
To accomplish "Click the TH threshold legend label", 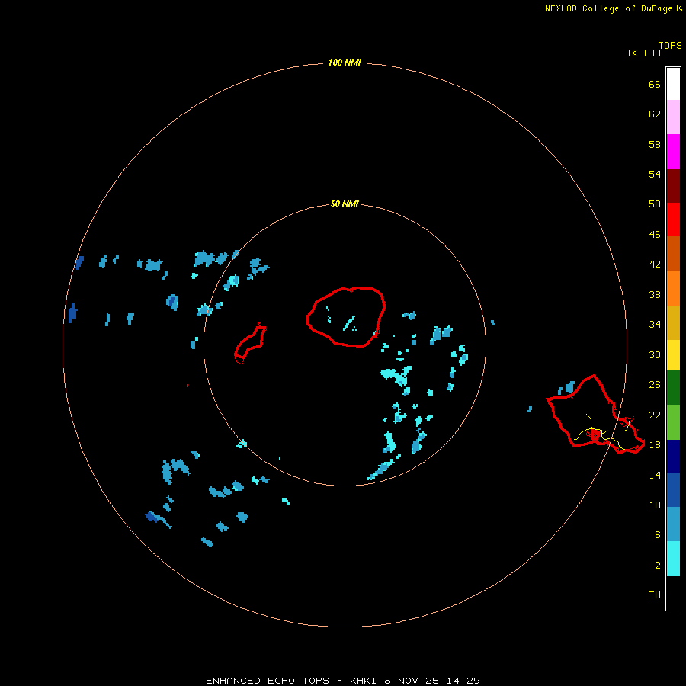I will pyautogui.click(x=655, y=595).
